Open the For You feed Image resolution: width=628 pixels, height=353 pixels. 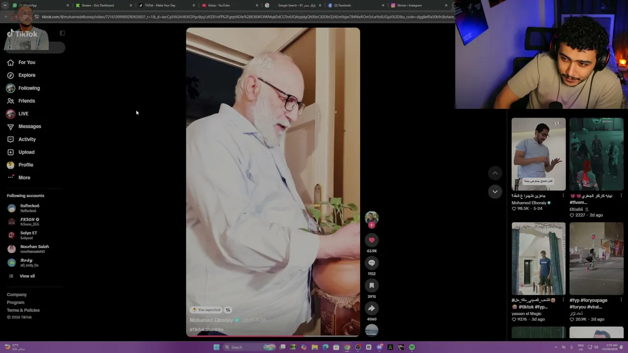[x=21, y=62]
